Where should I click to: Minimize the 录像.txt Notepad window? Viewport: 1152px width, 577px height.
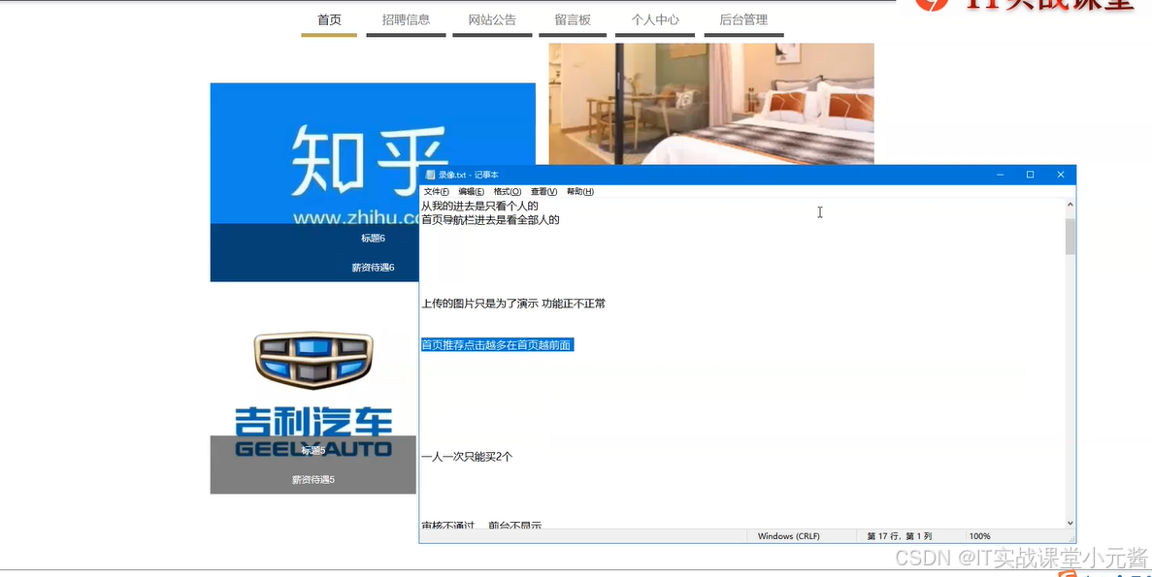point(1001,175)
